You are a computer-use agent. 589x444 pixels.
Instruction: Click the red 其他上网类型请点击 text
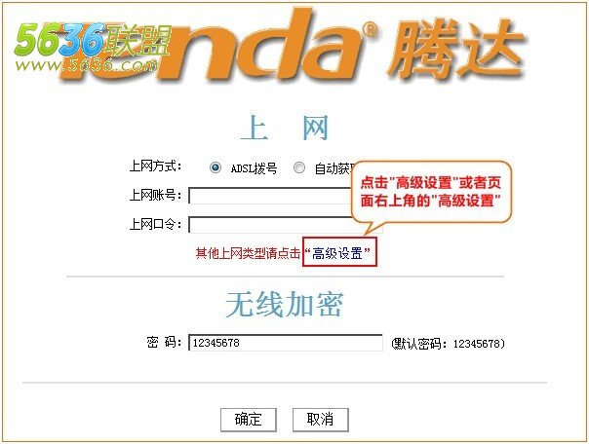pyautogui.click(x=248, y=253)
